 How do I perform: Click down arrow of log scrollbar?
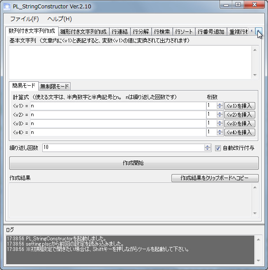pos(258,261)
